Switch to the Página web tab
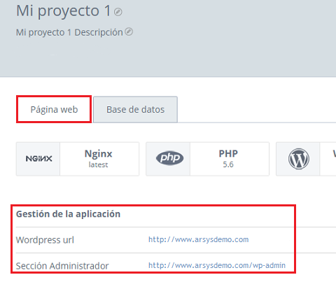 (54, 109)
